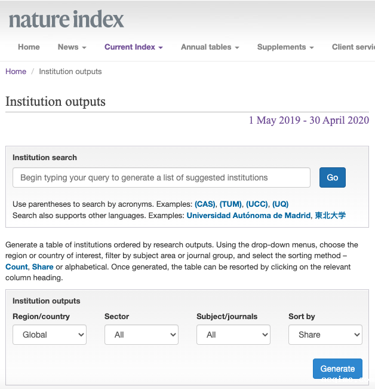
Task: Click the (CAS) acronym example link
Action: (x=205, y=204)
